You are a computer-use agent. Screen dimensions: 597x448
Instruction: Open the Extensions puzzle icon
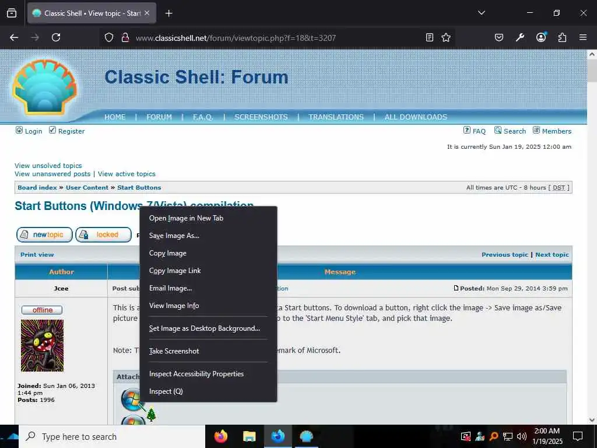coord(562,37)
